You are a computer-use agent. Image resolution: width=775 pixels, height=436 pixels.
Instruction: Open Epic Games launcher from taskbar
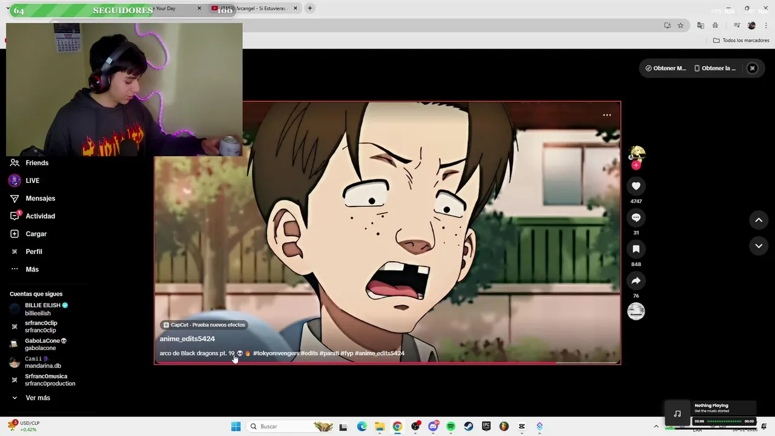click(486, 426)
